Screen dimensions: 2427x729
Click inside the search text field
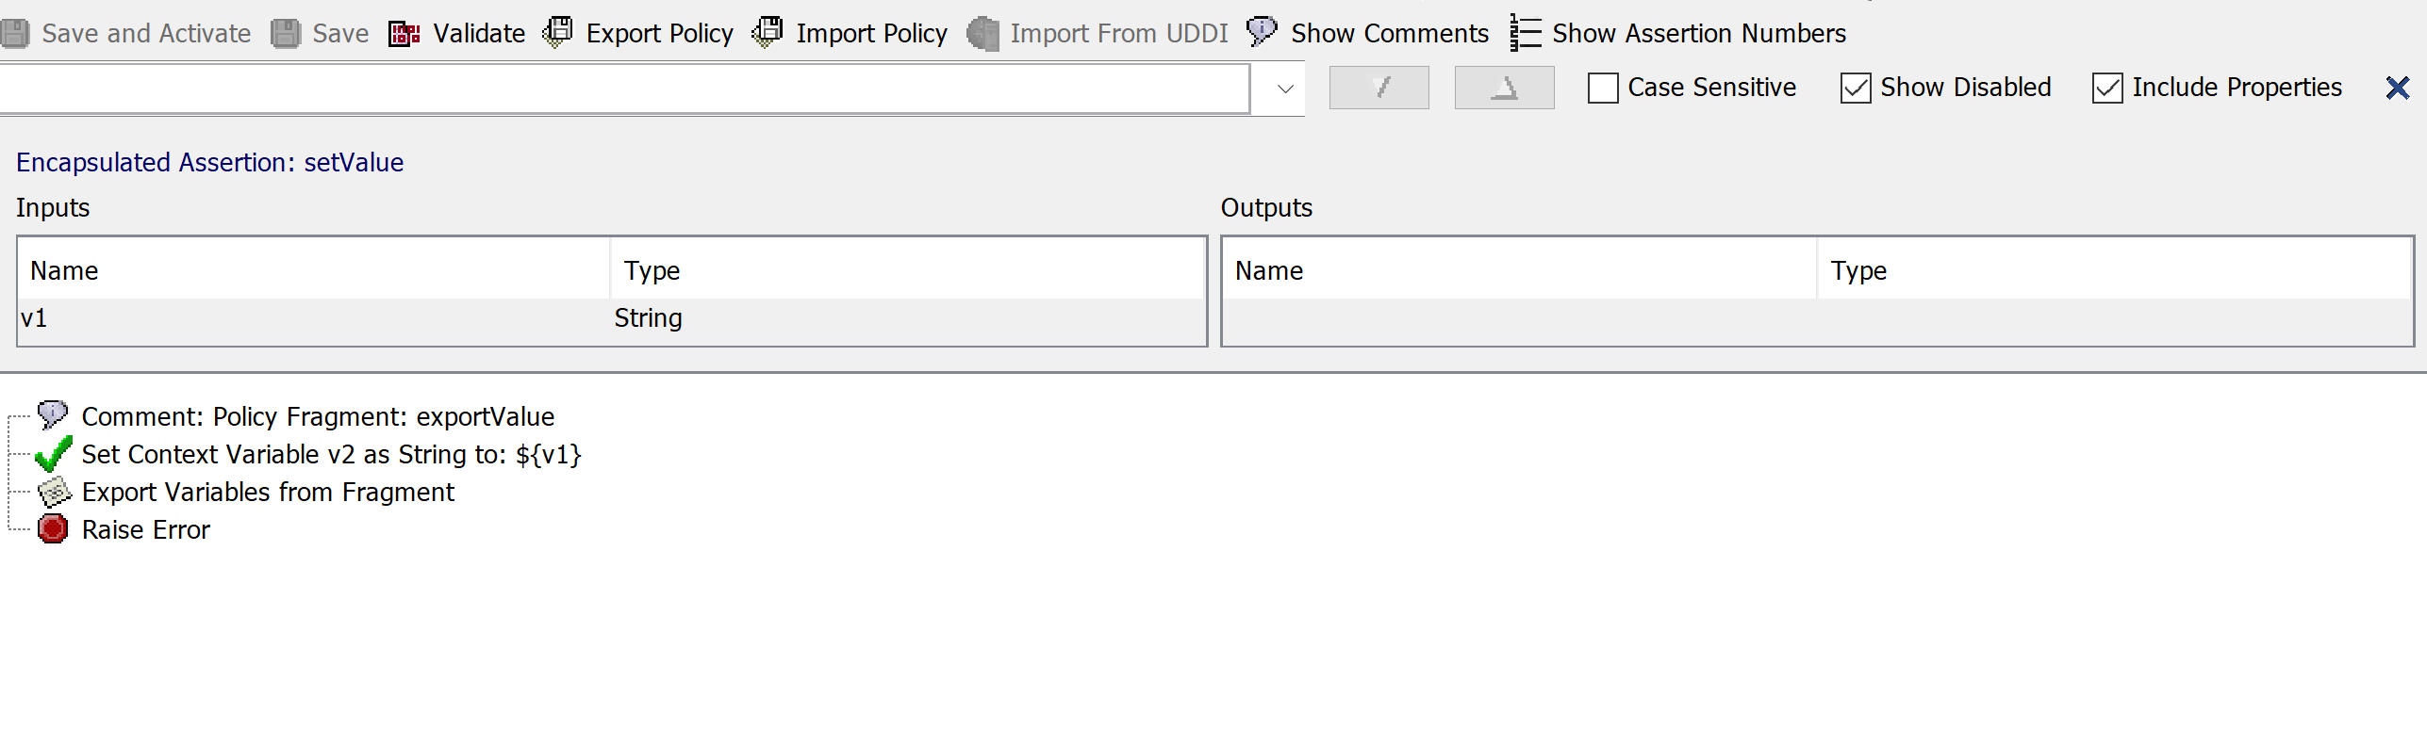(x=622, y=89)
